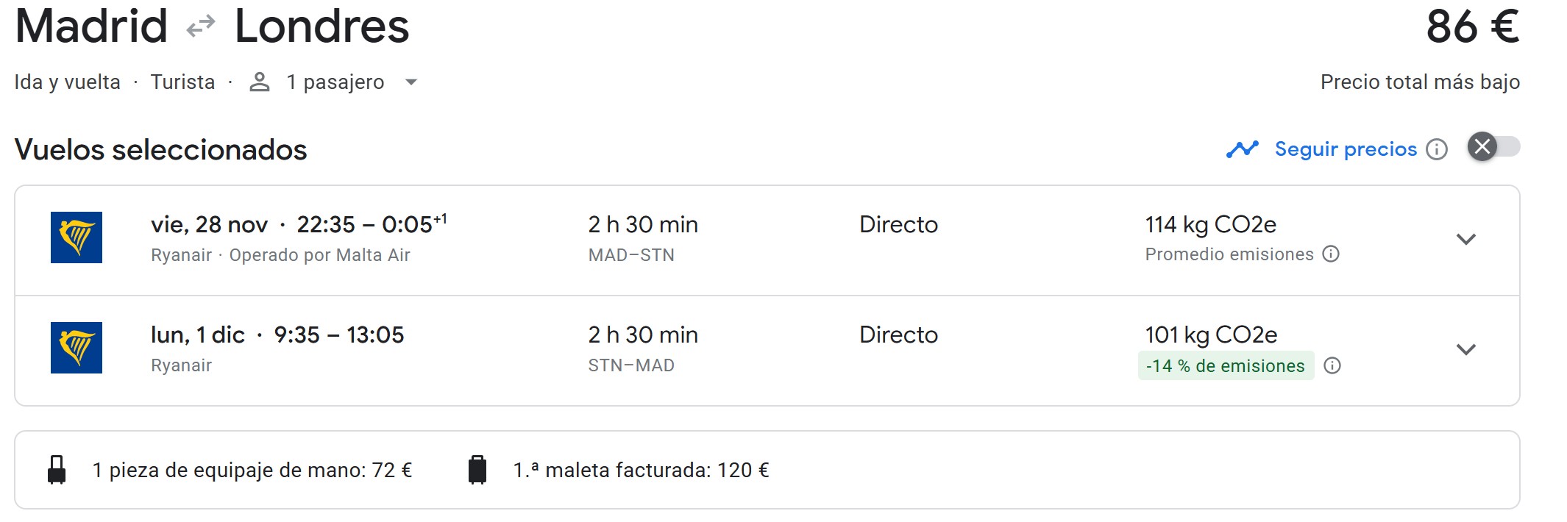Click the price tracking graph icon
The width and height of the screenshot is (1567, 522).
(x=1243, y=149)
